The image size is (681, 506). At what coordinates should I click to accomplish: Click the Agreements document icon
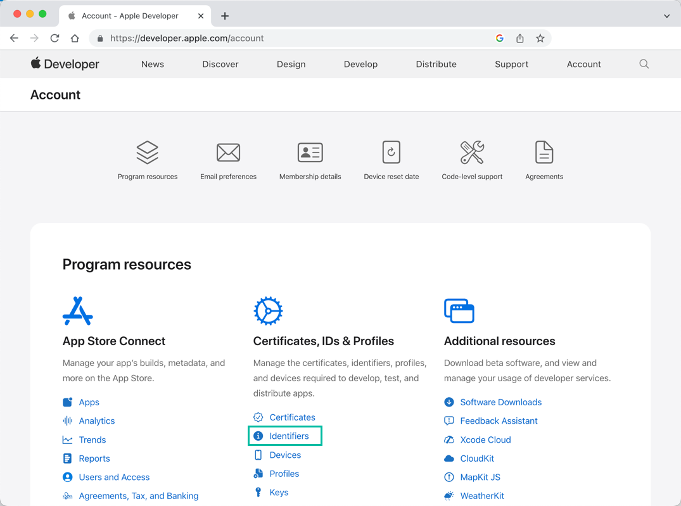544,153
